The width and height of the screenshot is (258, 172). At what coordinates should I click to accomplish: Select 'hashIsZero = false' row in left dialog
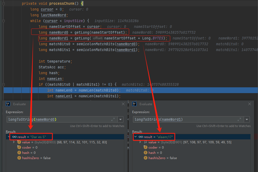[65, 158]
